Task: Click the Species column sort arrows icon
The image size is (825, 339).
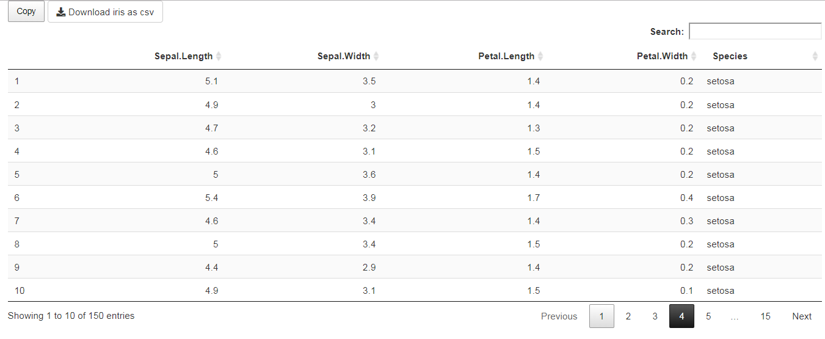Action: [x=815, y=56]
